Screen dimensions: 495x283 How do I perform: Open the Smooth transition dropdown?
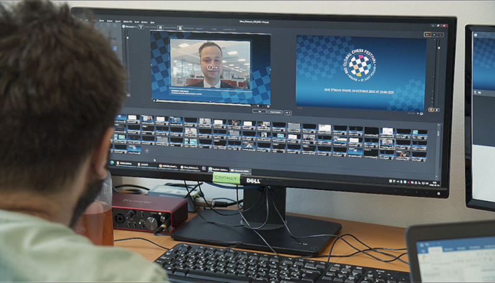(275, 112)
